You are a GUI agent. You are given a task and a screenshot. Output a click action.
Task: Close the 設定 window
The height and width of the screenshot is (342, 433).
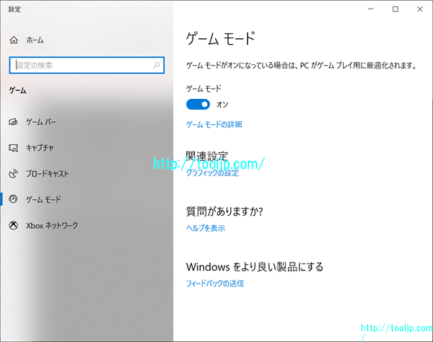(420, 9)
